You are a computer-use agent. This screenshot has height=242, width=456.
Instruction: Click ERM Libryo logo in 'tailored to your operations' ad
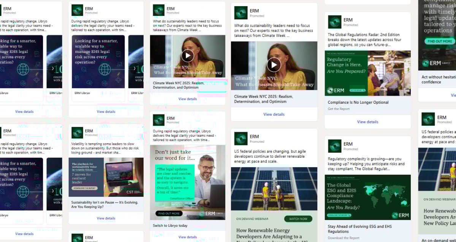point(435,63)
